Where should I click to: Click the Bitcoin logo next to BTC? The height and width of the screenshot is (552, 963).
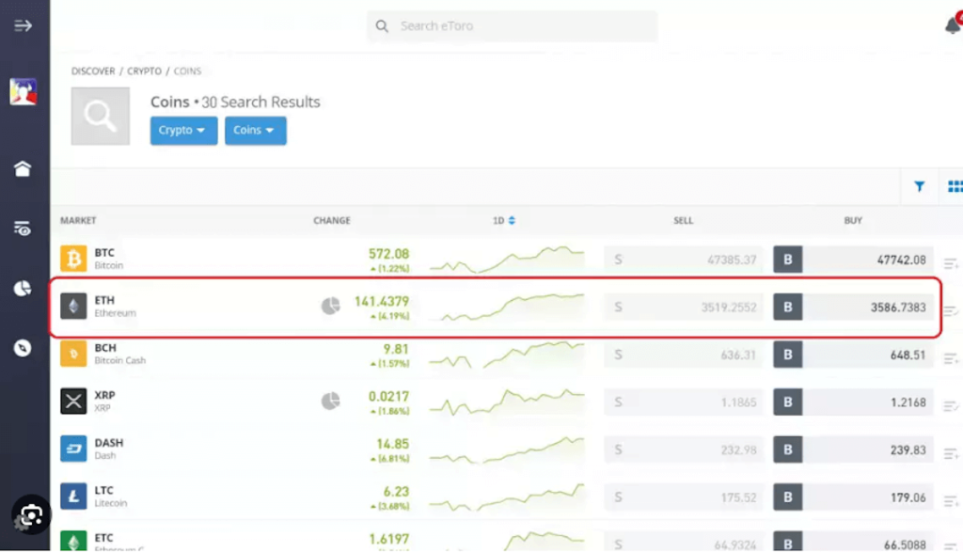tap(73, 257)
